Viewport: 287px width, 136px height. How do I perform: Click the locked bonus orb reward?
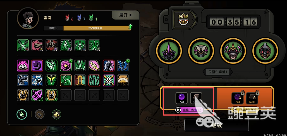tap(237, 98)
